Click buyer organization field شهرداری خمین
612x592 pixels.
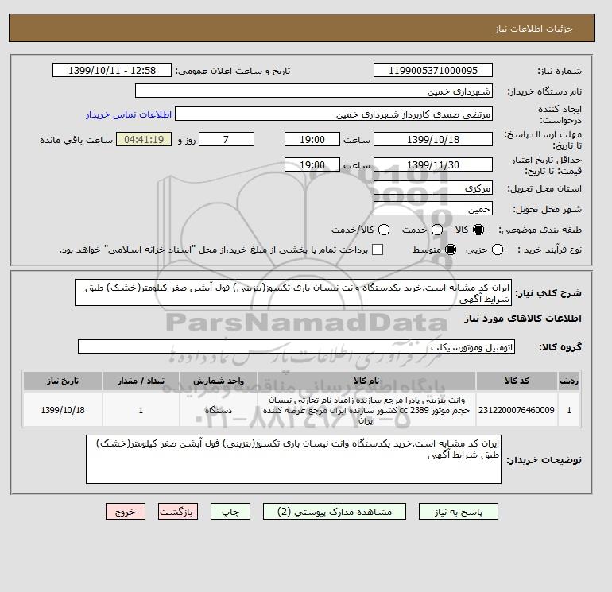314,91
